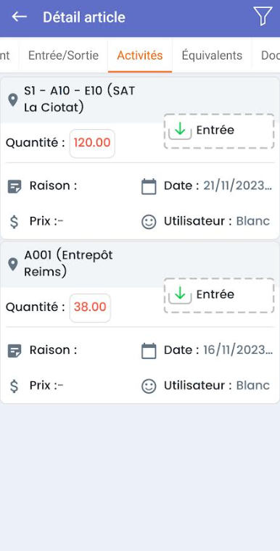
Task: Switch to the Équivalents tab
Action: click(x=212, y=56)
